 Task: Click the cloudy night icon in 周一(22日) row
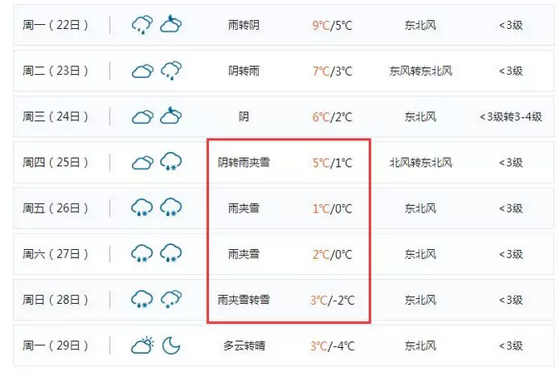coord(171,25)
